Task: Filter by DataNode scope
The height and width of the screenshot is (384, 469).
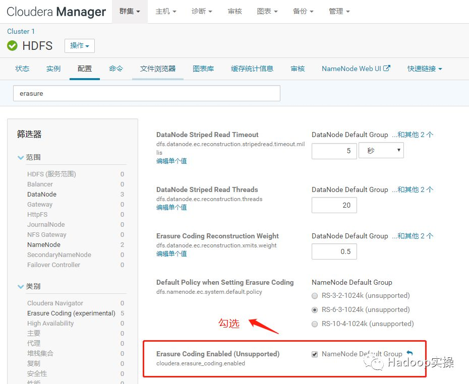Action: [x=41, y=194]
